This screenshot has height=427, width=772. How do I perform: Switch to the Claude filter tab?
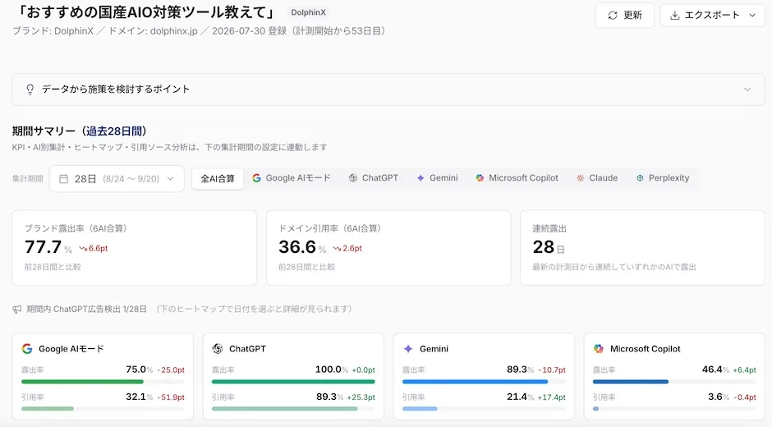597,178
